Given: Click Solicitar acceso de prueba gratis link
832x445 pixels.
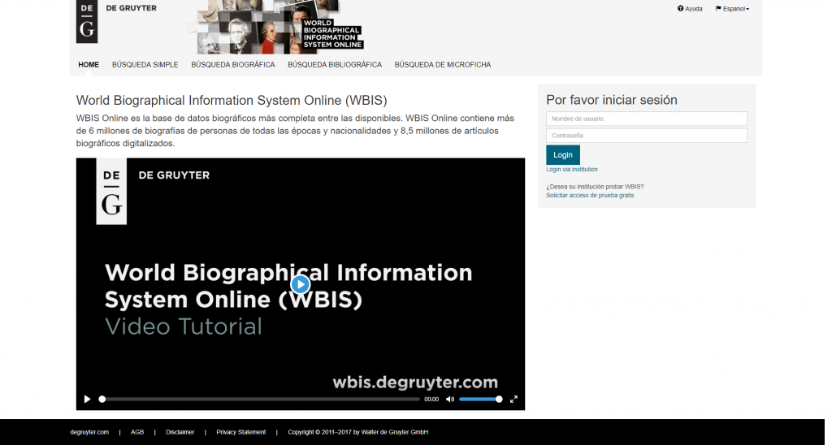Looking at the screenshot, I should (590, 195).
